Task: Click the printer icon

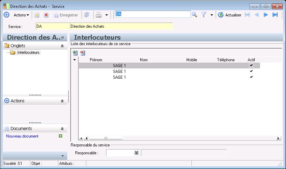Action: coord(99,15)
